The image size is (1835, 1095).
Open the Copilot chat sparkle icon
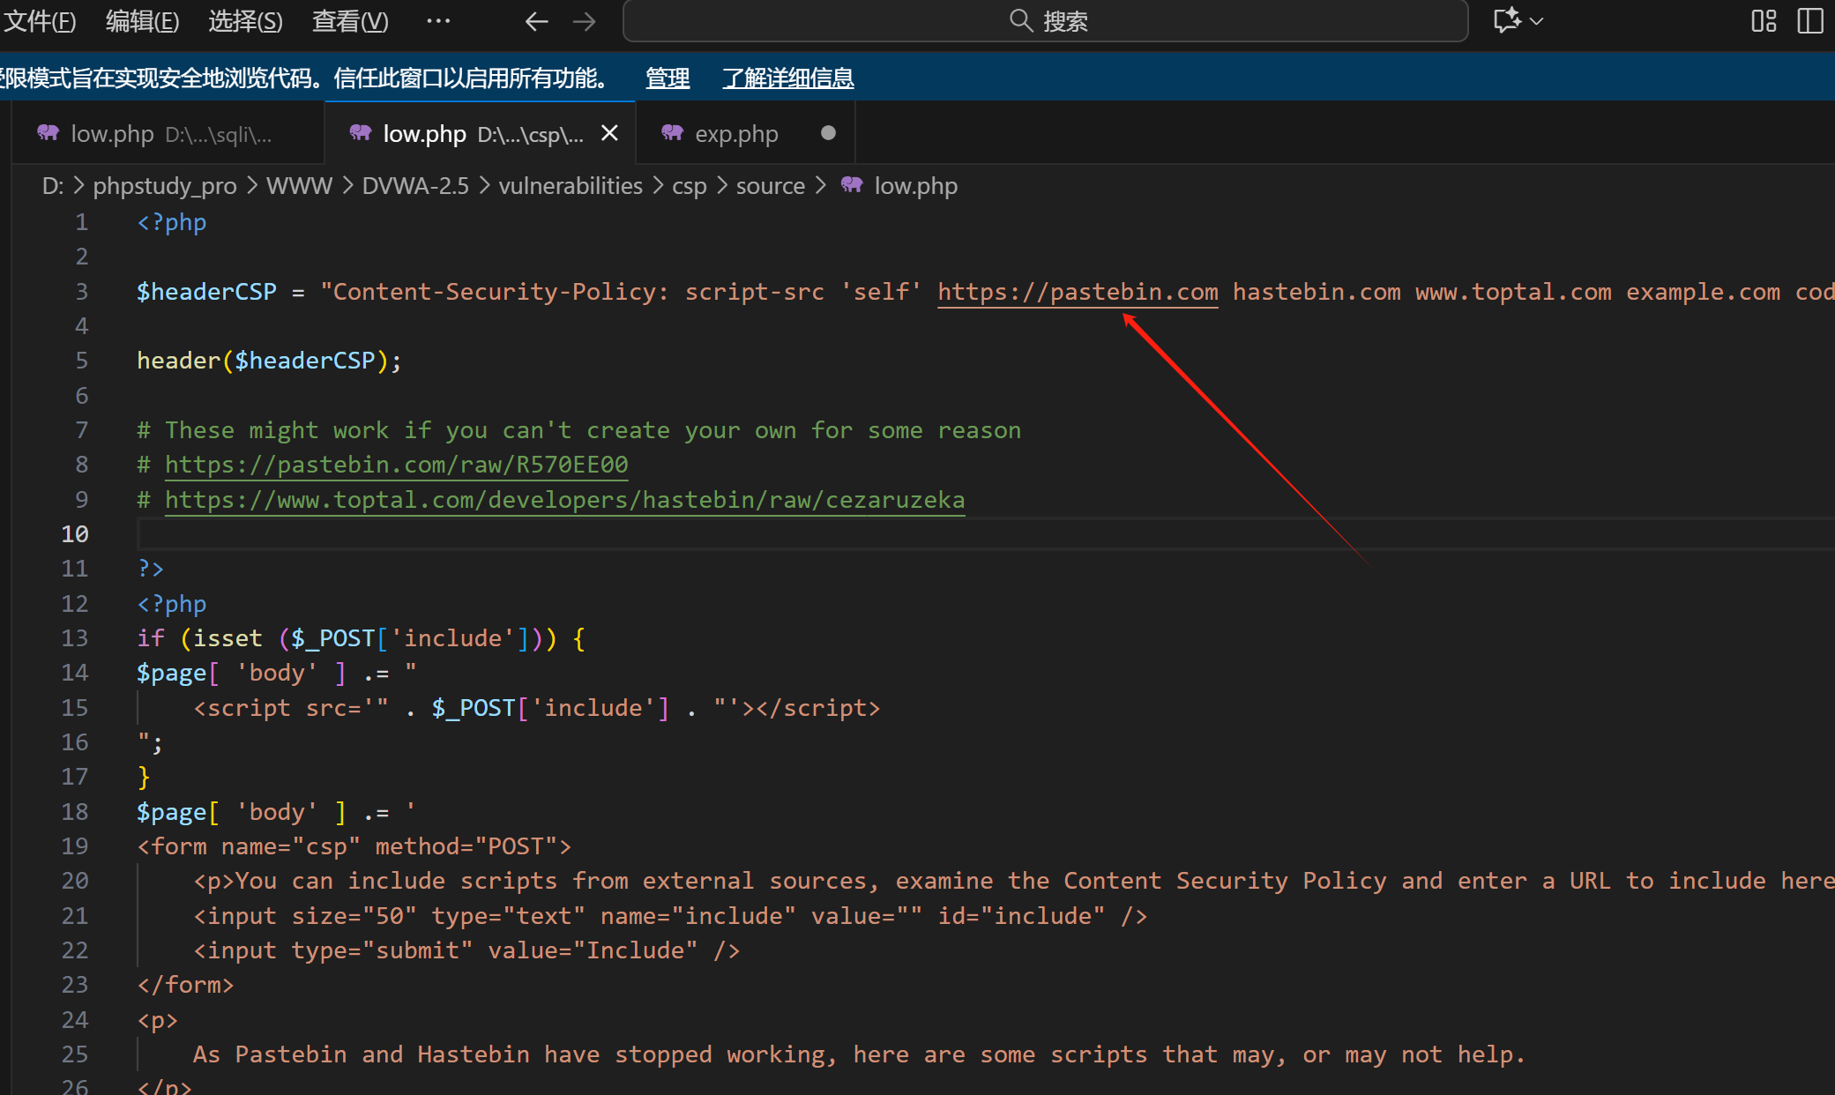tap(1506, 20)
